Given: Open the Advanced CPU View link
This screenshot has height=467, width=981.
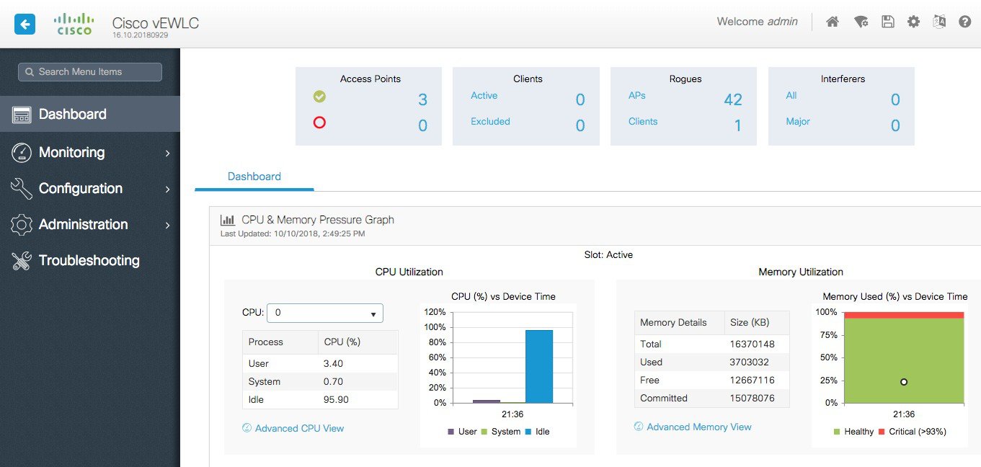Looking at the screenshot, I should (x=299, y=428).
